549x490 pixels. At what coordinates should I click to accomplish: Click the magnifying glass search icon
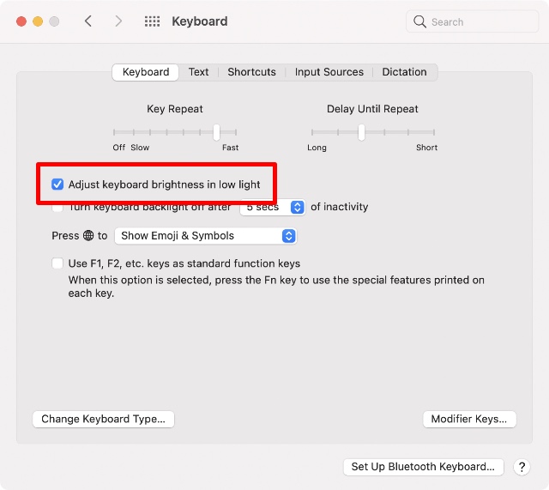(x=419, y=21)
